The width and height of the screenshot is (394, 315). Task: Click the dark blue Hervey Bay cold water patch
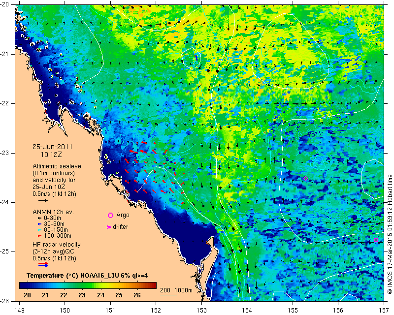pos(191,239)
